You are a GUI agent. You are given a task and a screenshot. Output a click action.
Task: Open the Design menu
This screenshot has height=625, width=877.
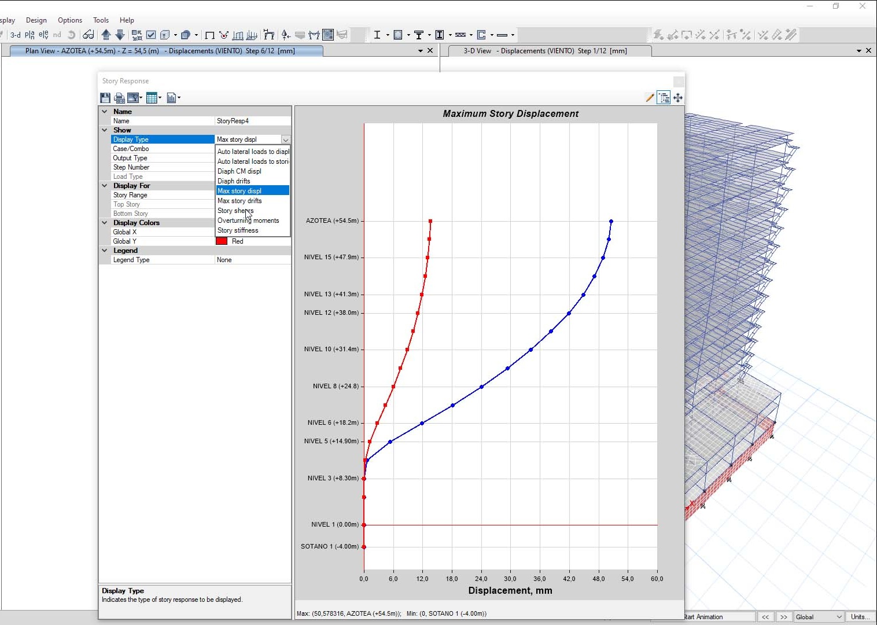pos(36,20)
